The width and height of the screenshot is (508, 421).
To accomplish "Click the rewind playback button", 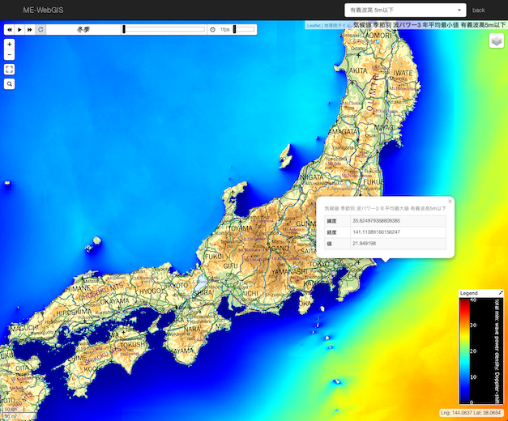I will click(10, 29).
